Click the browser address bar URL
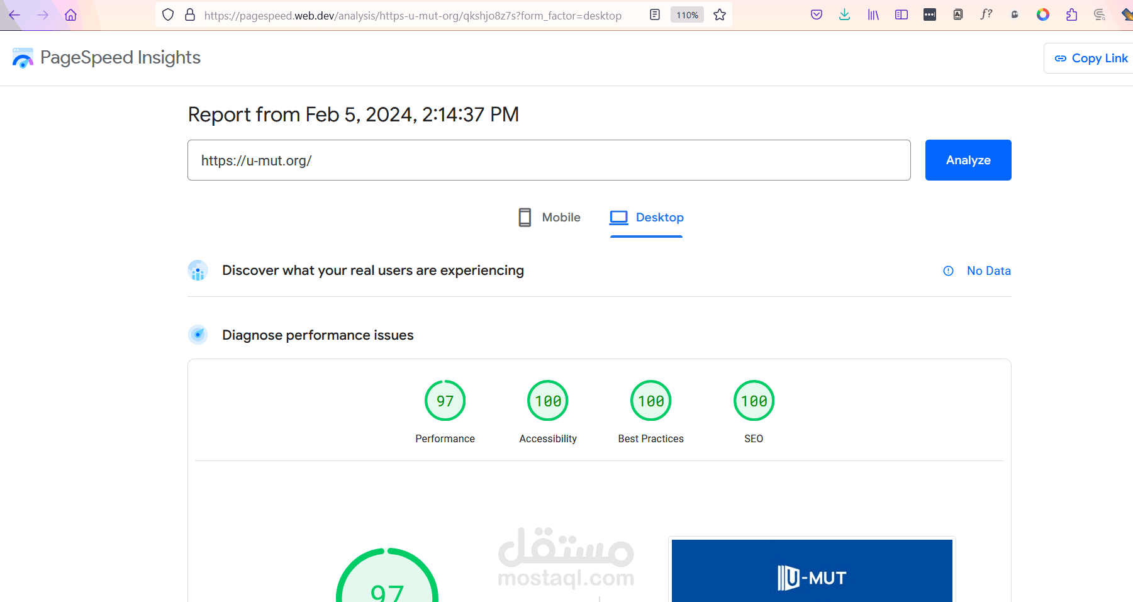1133x602 pixels. [413, 15]
